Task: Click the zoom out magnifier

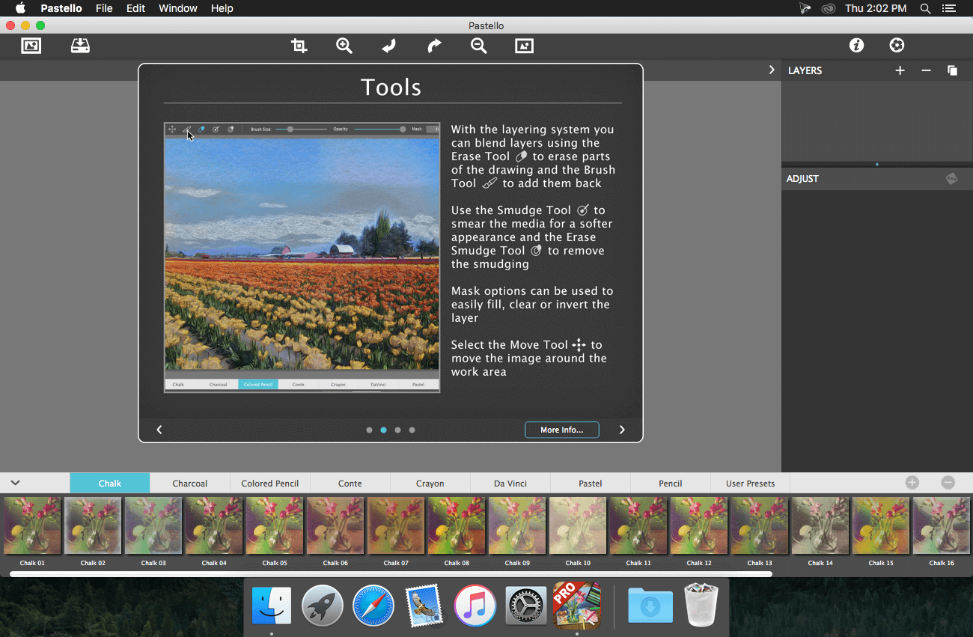Action: tap(479, 46)
